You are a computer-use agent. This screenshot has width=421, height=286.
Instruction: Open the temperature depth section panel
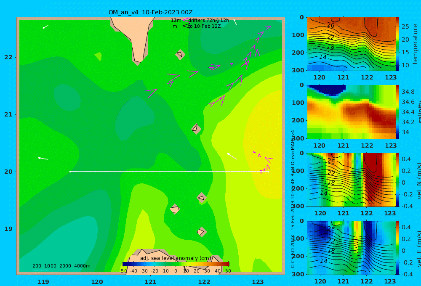351,44
